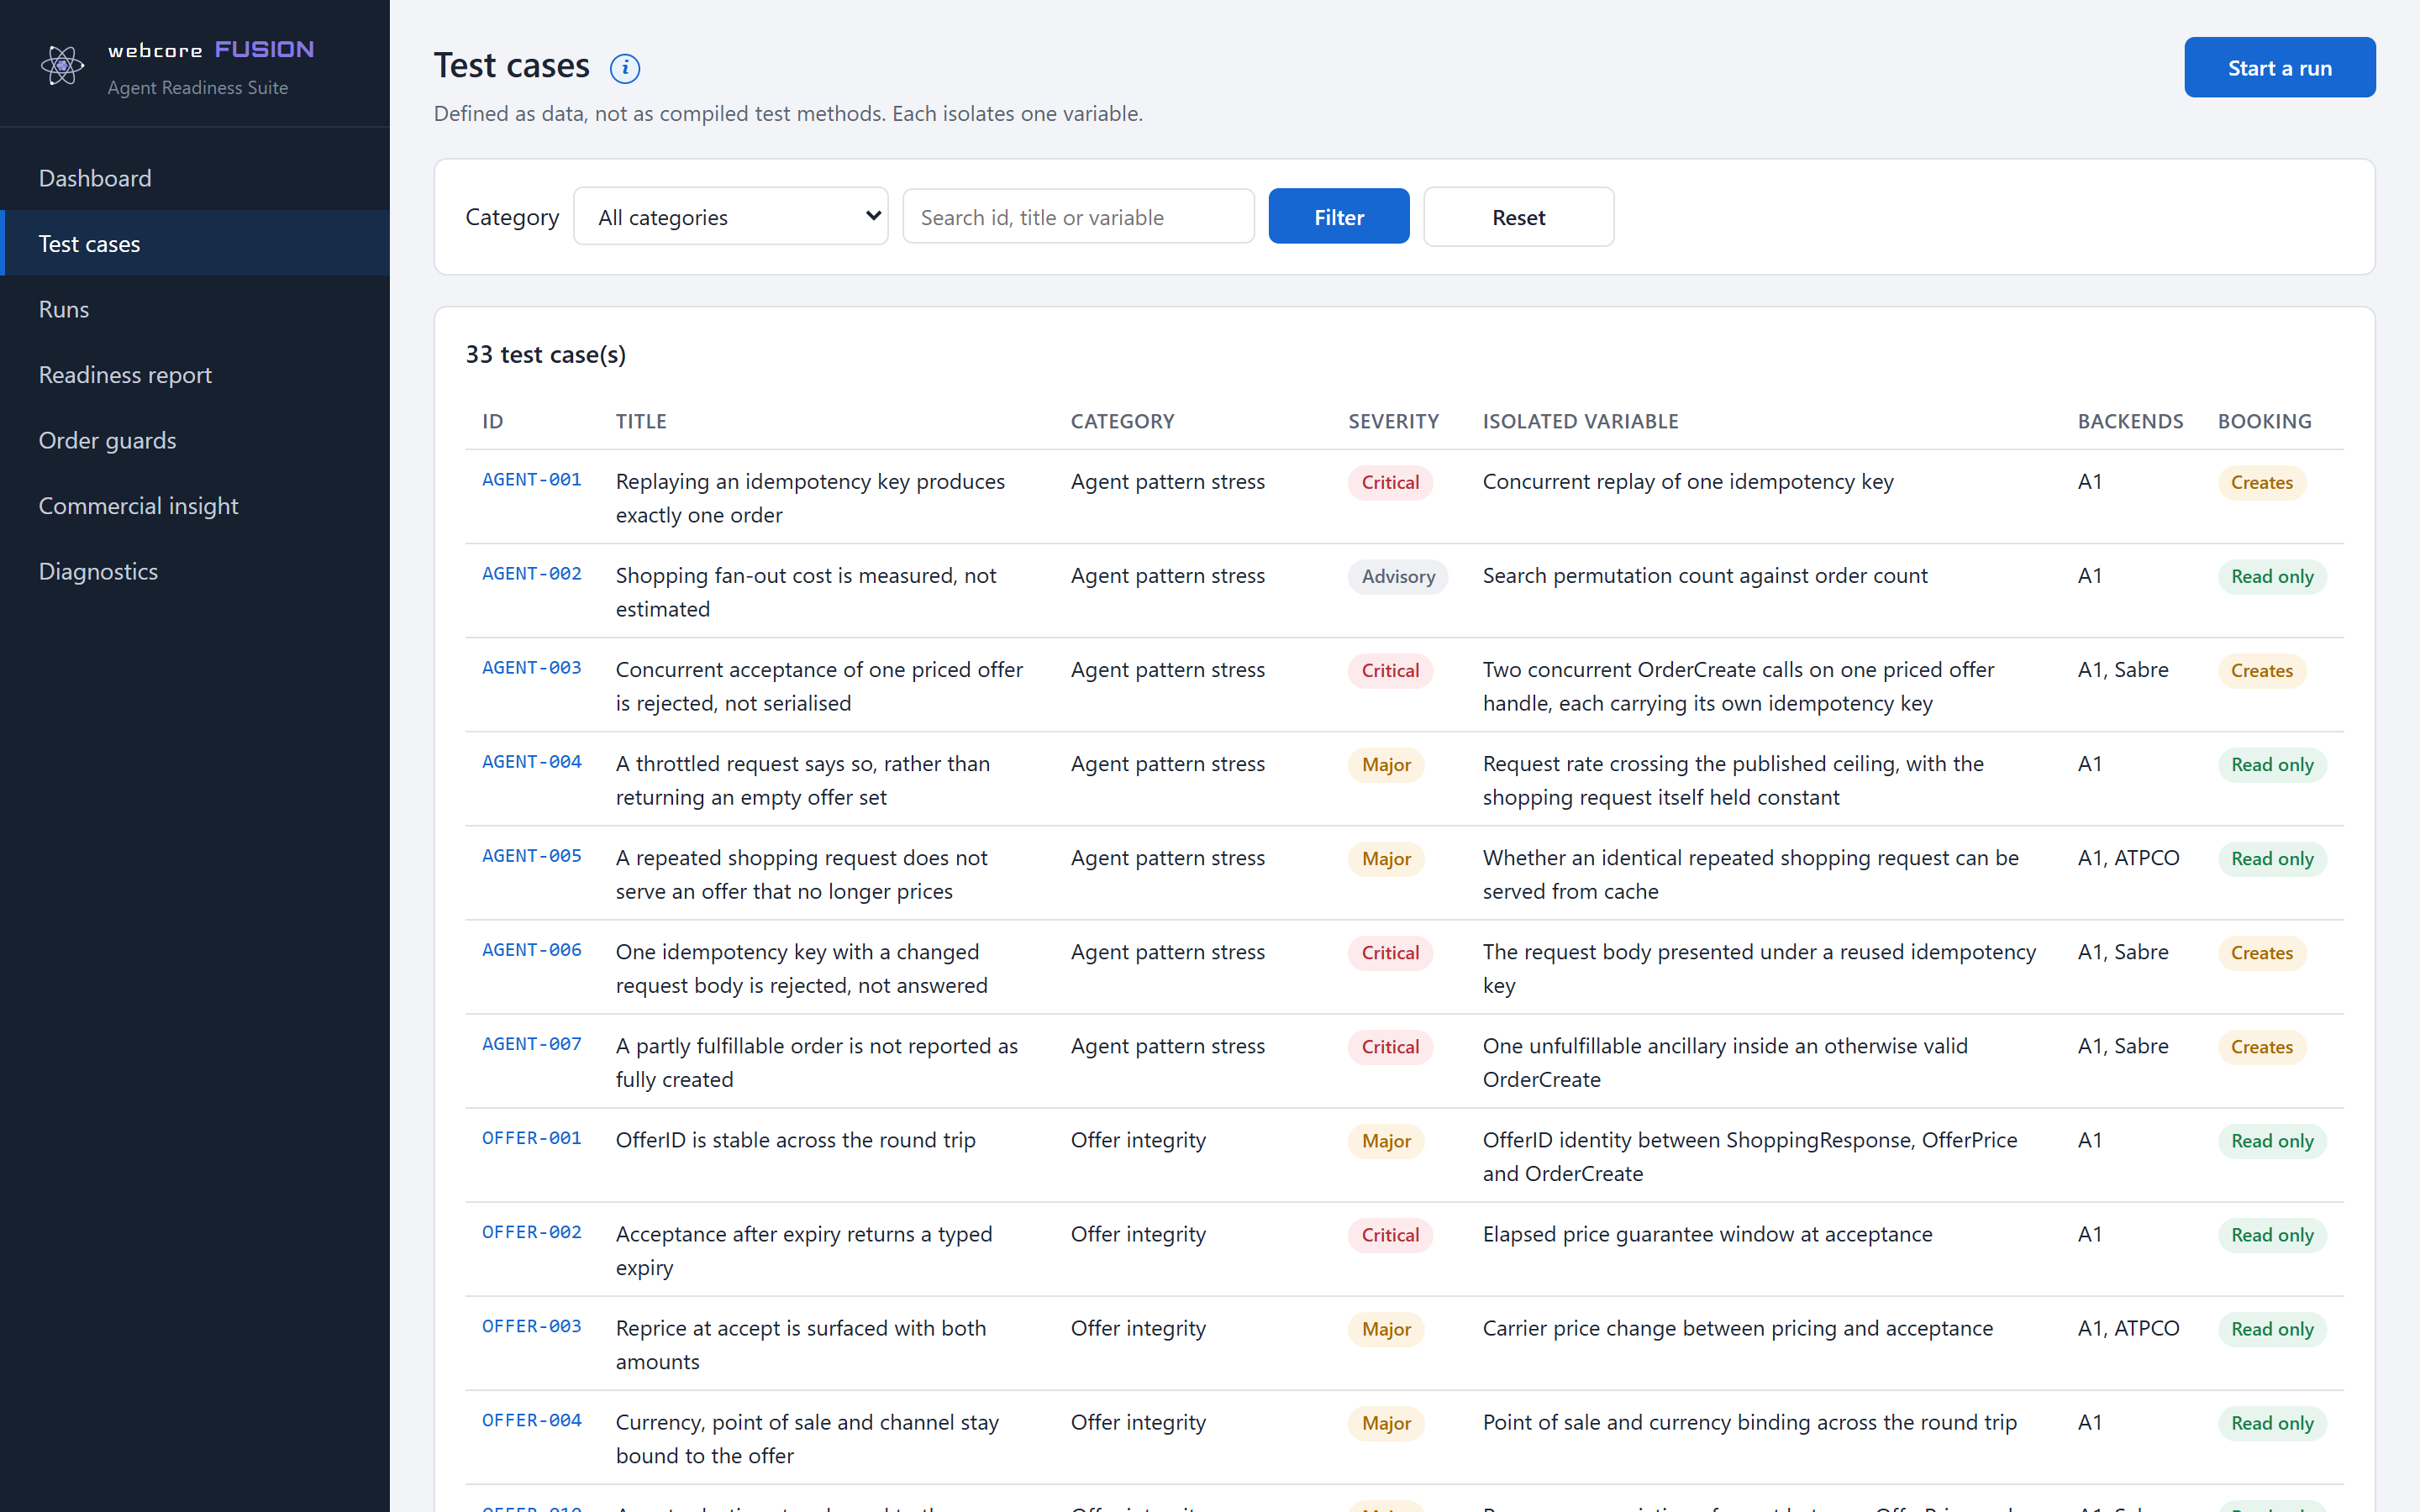Screen dimensions: 2420x1512
Task: Click the CATEGORY column header
Action: point(1122,421)
